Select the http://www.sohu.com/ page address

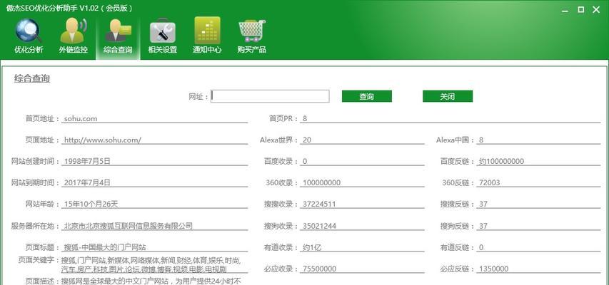pos(103,140)
